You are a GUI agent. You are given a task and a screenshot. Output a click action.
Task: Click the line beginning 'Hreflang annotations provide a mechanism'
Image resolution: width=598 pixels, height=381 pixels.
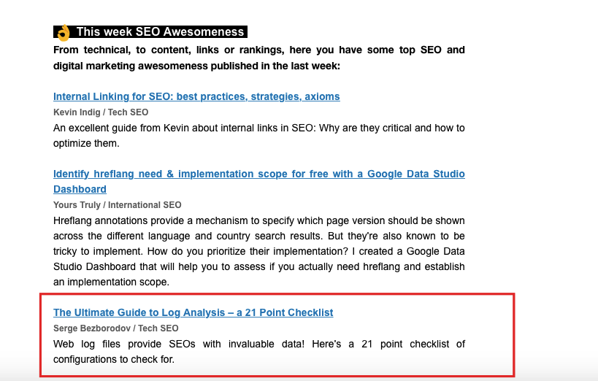[x=259, y=221]
